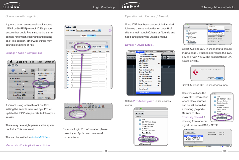Select Audio icon in Project Settings toolbar
The width and height of the screenshot is (239, 160).
(90, 106)
